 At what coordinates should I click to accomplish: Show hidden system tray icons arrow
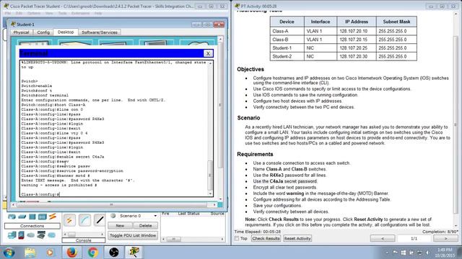coord(387,253)
